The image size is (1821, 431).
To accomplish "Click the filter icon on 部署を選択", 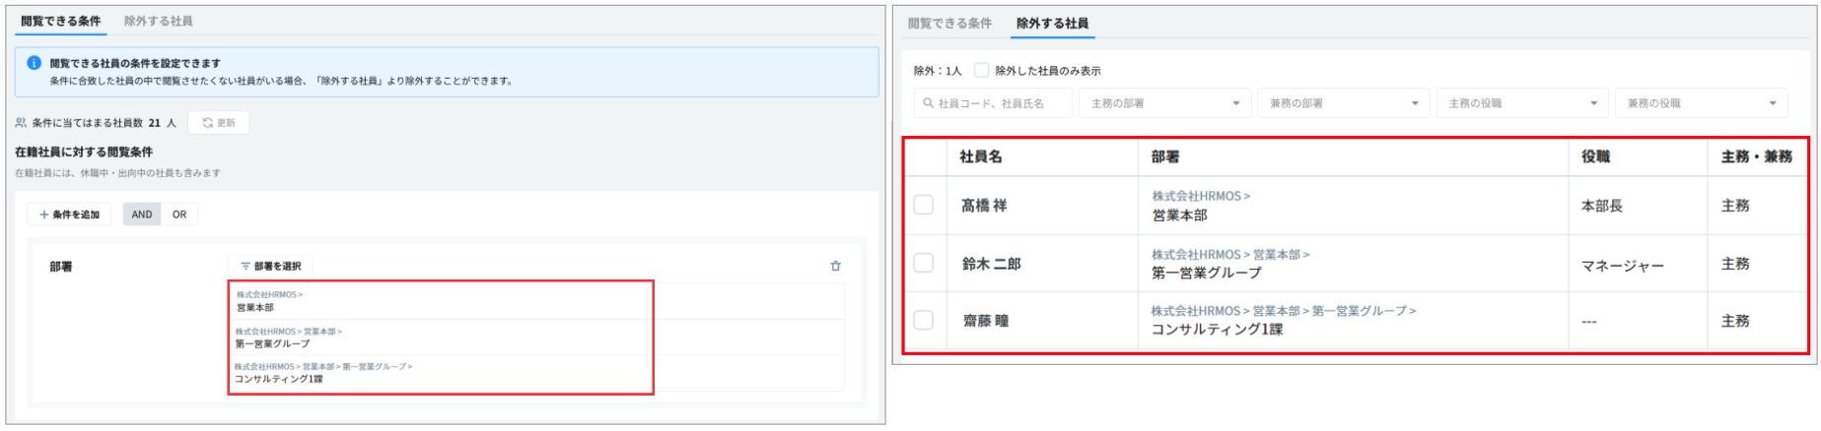I will [245, 267].
